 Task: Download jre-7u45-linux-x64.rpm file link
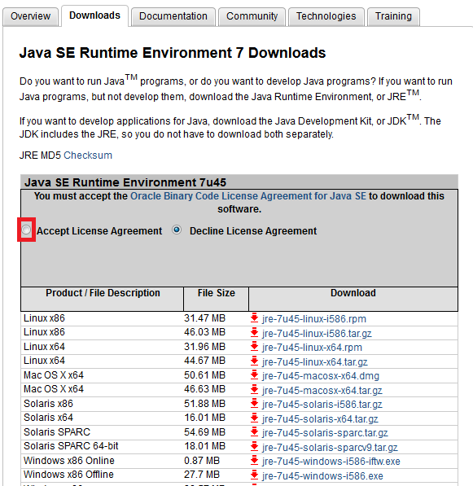[x=312, y=348]
